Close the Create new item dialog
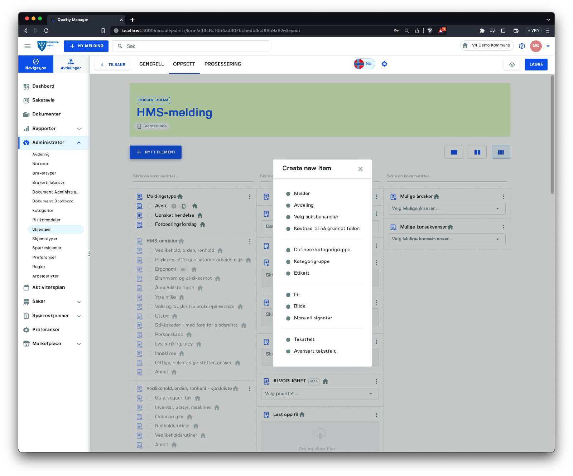Screen dimensions: 573x476 click(360, 169)
